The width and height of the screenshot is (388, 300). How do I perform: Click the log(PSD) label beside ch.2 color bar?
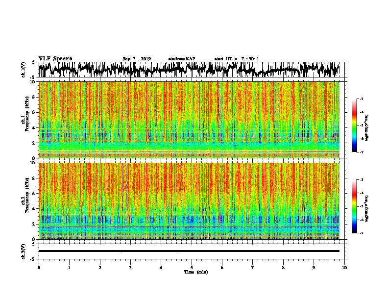(x=366, y=208)
